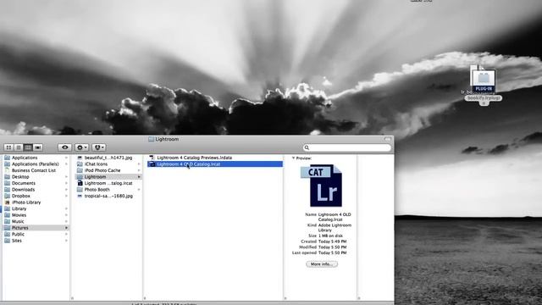Viewport: 542px width, 305px height.
Task: Select the Lightroom ...talog.lrcat file
Action: pos(108,183)
